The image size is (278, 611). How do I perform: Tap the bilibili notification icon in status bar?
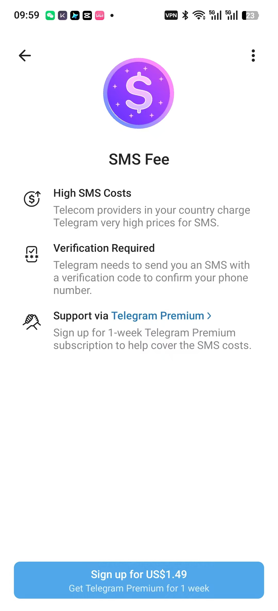coord(100,15)
